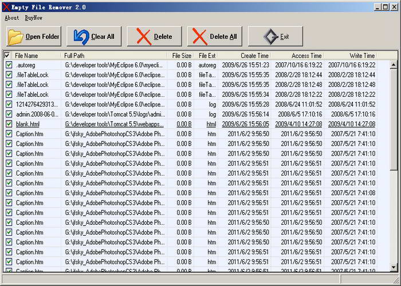This screenshot has height=286, width=401.
Task: Maximize the Empty File Remover window
Action: pyautogui.click(x=386, y=7)
